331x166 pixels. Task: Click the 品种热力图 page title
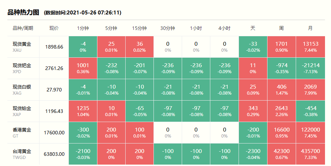click(x=23, y=13)
